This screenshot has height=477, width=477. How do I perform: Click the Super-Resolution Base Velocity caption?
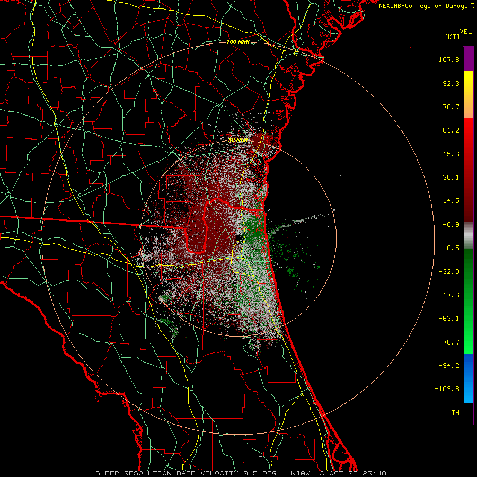(241, 473)
